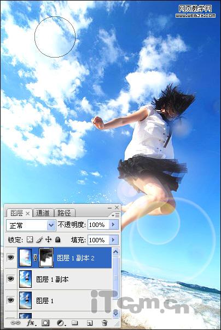
Task: Open the adjustment layer half-circle icon
Action: point(61,323)
